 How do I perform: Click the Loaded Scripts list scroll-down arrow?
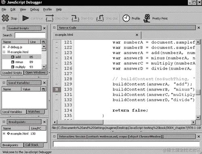click(x=44, y=67)
